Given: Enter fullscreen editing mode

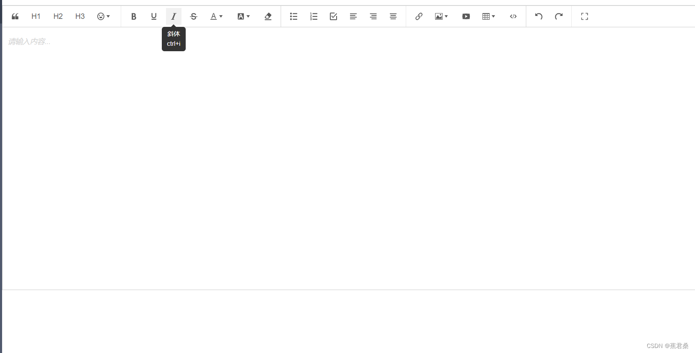Looking at the screenshot, I should tap(585, 16).
